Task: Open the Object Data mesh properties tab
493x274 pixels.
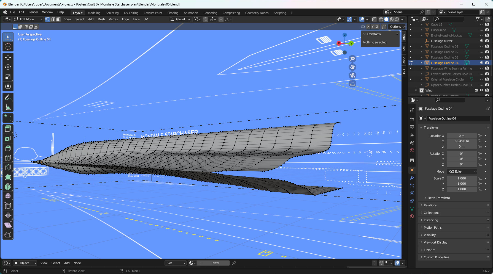Action: (x=412, y=209)
